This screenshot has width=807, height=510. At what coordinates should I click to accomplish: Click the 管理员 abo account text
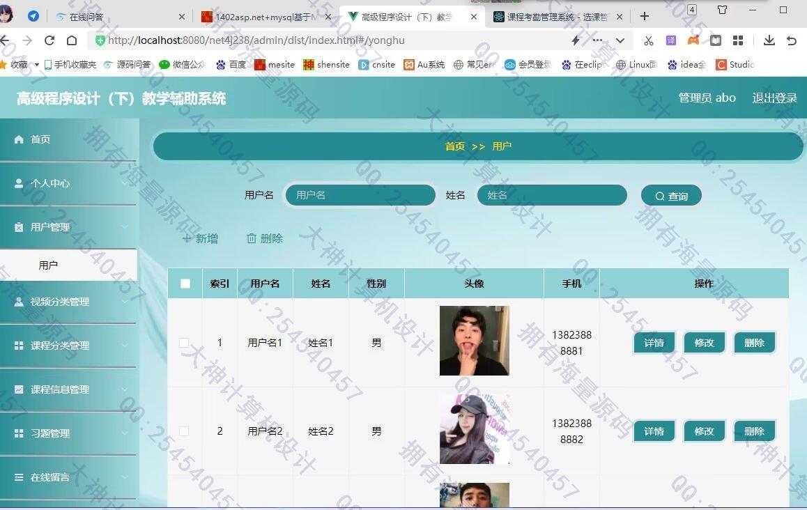[707, 98]
